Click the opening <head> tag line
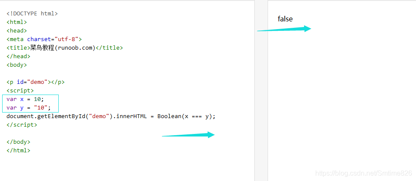The image size is (416, 181). [x=17, y=31]
